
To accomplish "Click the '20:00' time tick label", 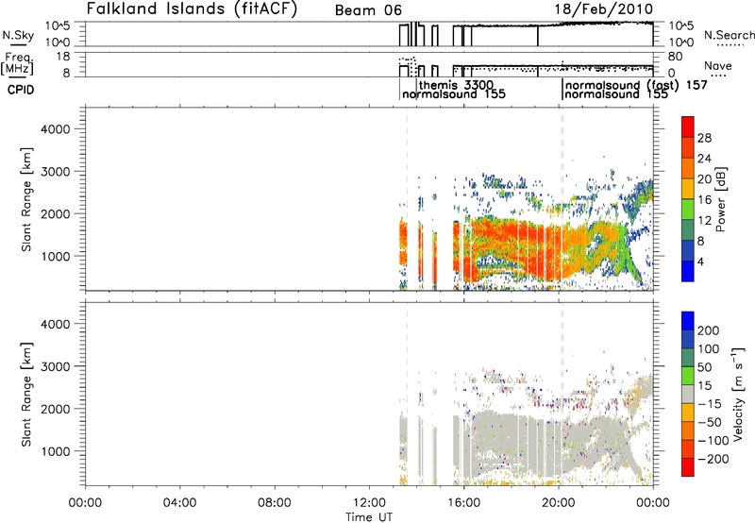I will click(559, 502).
